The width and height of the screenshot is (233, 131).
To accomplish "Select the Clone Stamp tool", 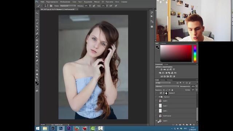I will pyautogui.click(x=37, y=40).
